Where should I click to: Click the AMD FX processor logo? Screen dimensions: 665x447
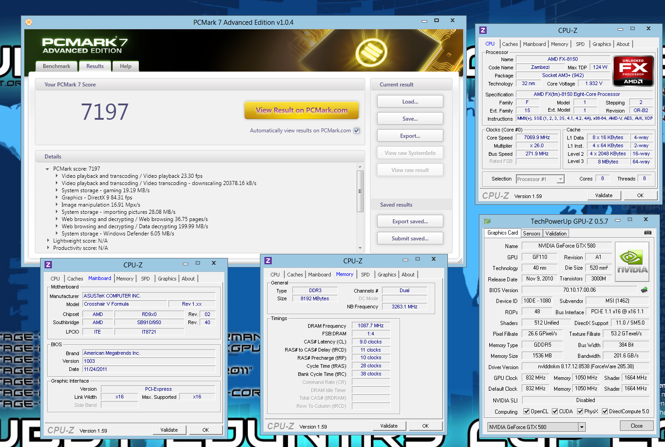633,71
